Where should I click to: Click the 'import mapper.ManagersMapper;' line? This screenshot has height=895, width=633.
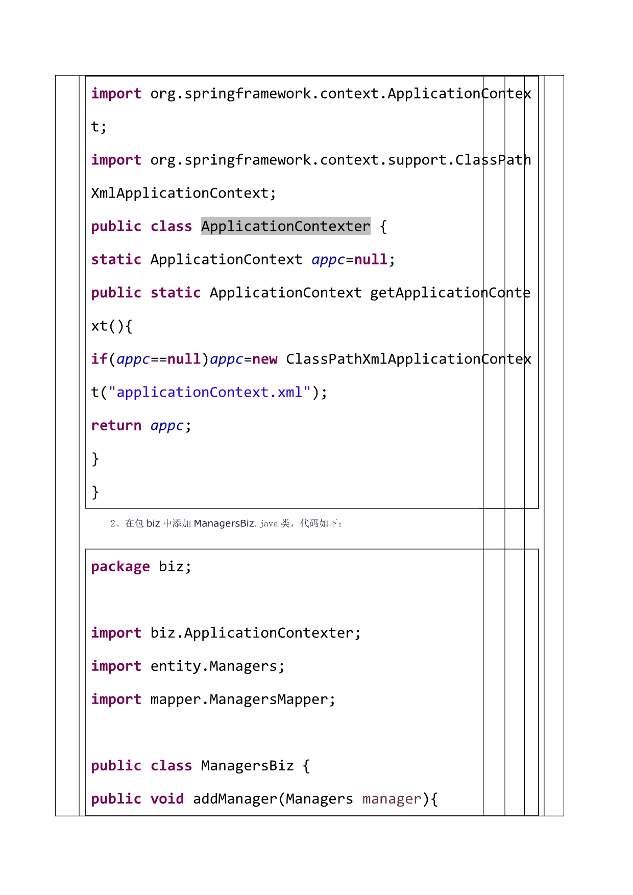[213, 699]
